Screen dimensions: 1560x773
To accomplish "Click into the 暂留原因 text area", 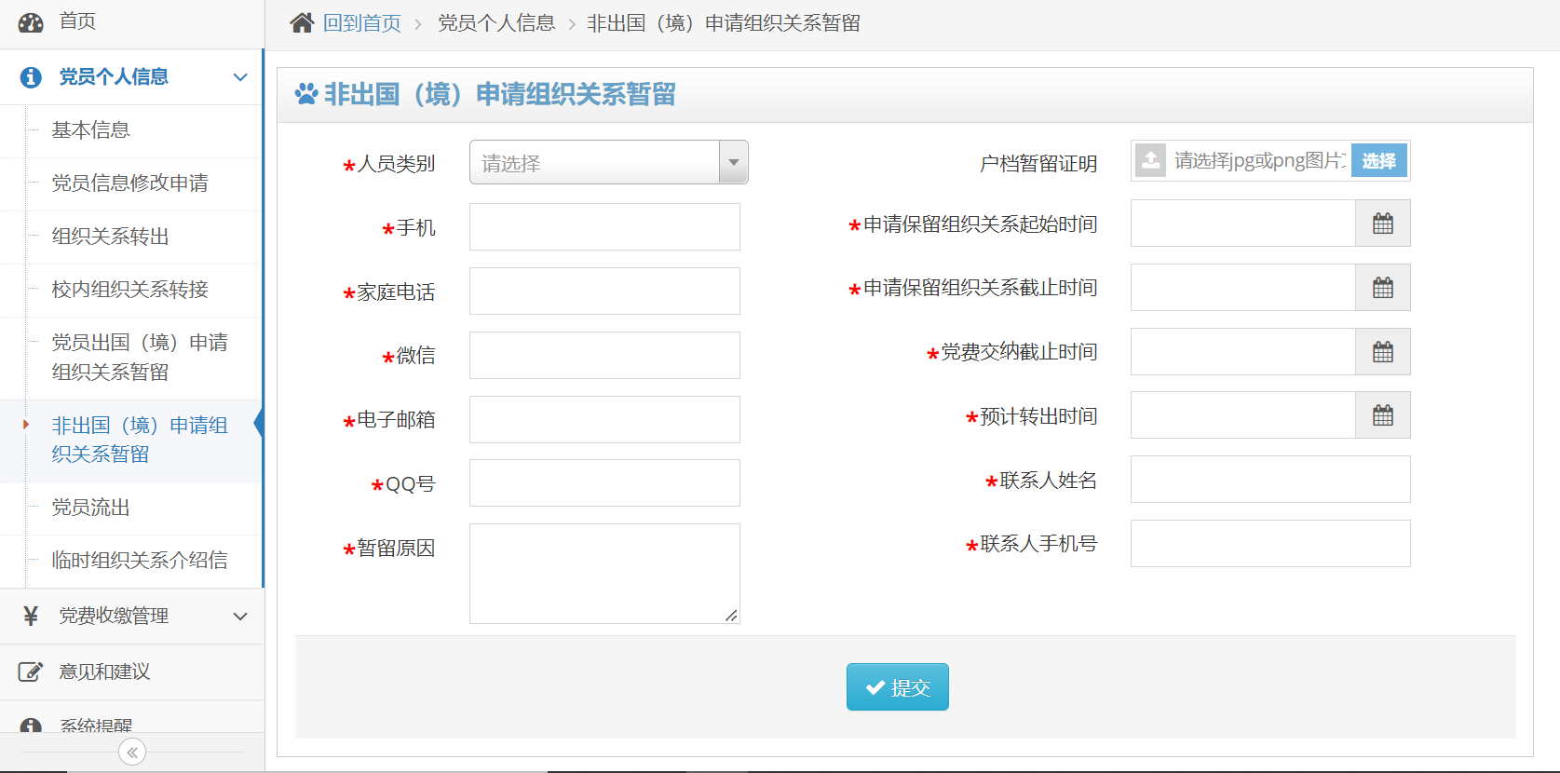I will [604, 573].
